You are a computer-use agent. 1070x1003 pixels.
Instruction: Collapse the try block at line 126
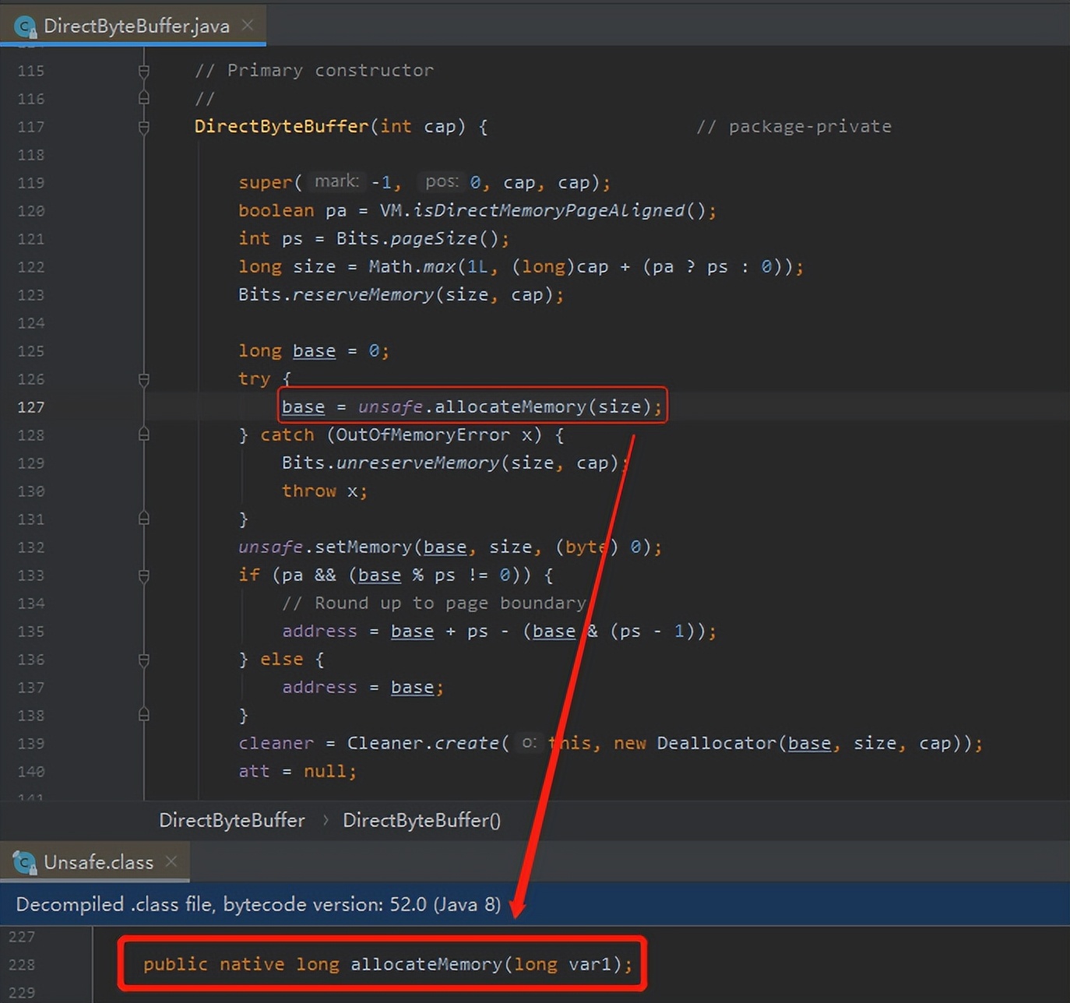click(x=144, y=379)
